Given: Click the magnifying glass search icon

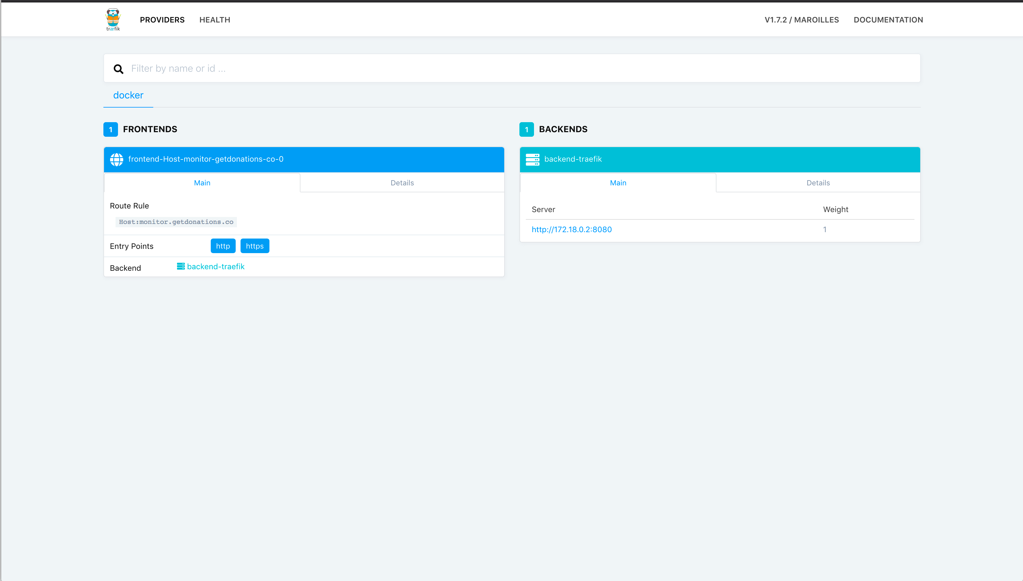Looking at the screenshot, I should click(x=119, y=69).
